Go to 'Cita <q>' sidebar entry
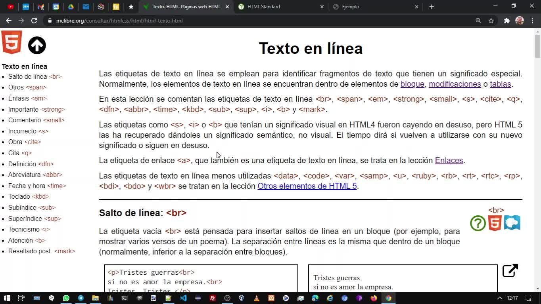541x304 pixels. [20, 153]
